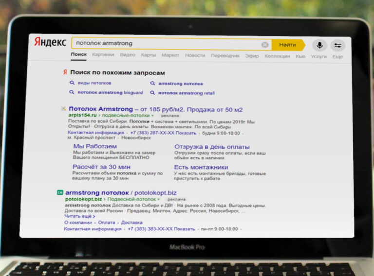374x276 pixels.
Task: Show phone number '+7 (383) 287-XX-XX Показать'
Action: pyautogui.click(x=163, y=133)
